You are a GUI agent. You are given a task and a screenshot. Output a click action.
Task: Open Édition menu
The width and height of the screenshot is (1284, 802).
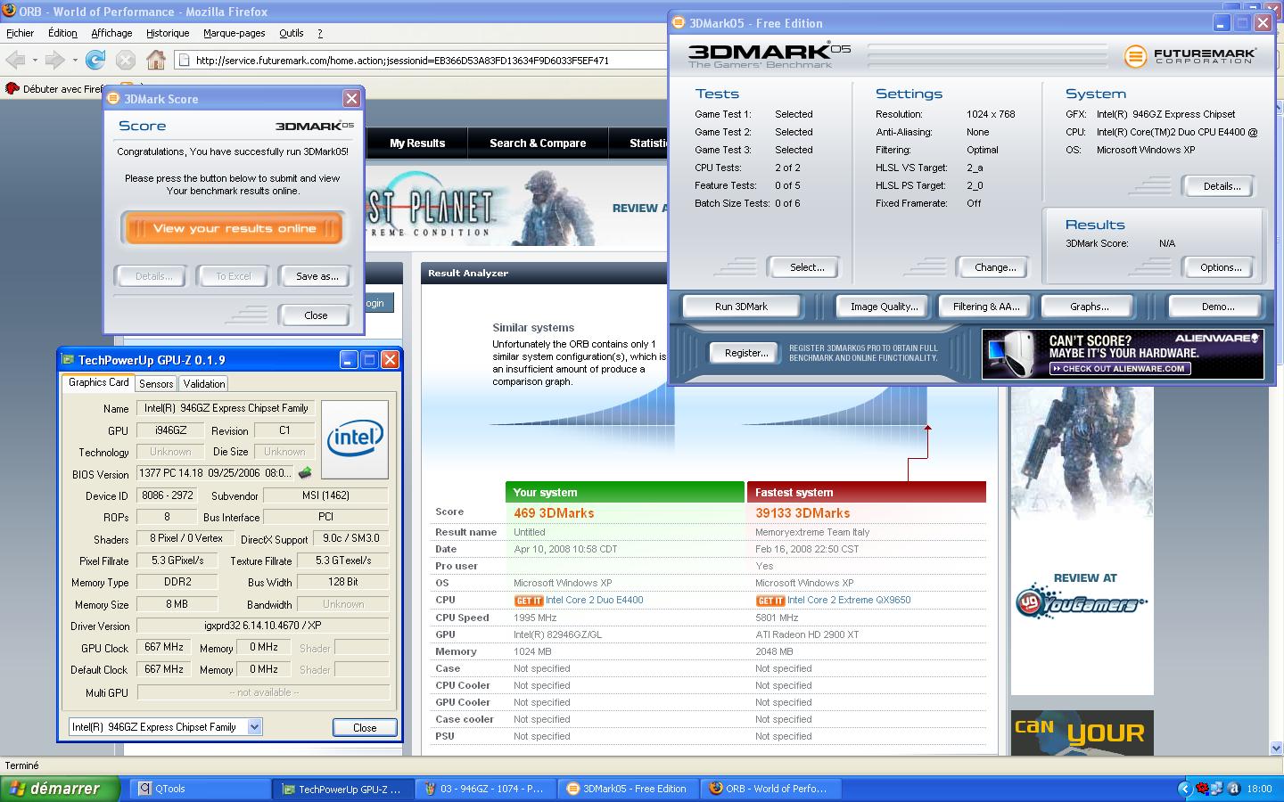(62, 33)
